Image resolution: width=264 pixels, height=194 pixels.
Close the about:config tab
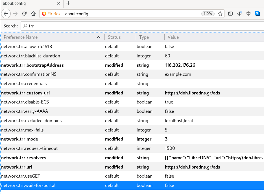pyautogui.click(x=59, y=3)
